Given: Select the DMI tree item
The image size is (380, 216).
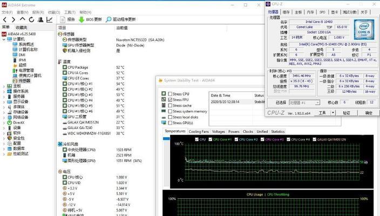Looking at the screenshot, I should [19, 55].
